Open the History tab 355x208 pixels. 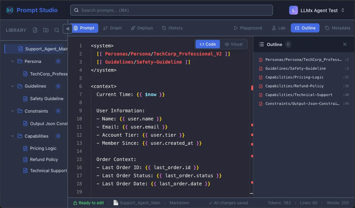(x=172, y=28)
